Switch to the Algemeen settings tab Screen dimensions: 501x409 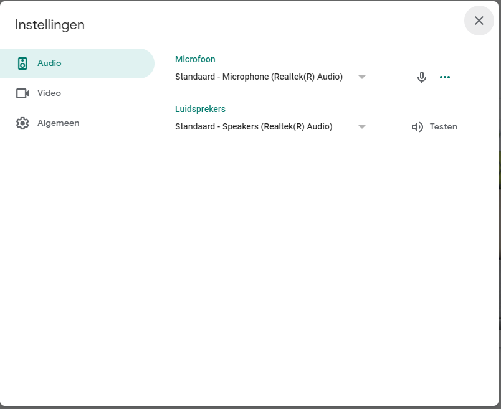pyautogui.click(x=77, y=123)
